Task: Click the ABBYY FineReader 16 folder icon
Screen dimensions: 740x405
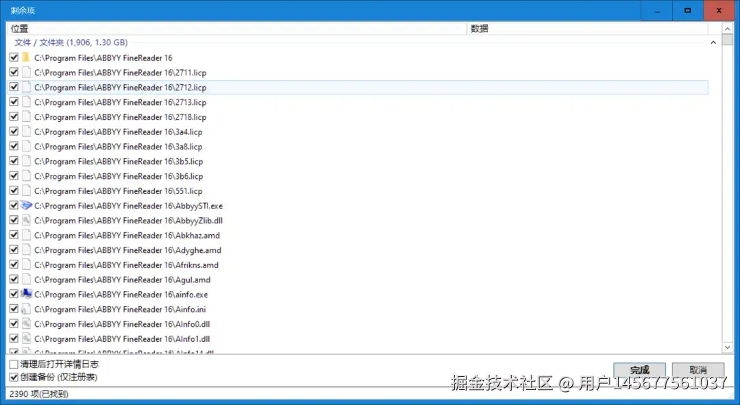Action: pyautogui.click(x=26, y=58)
